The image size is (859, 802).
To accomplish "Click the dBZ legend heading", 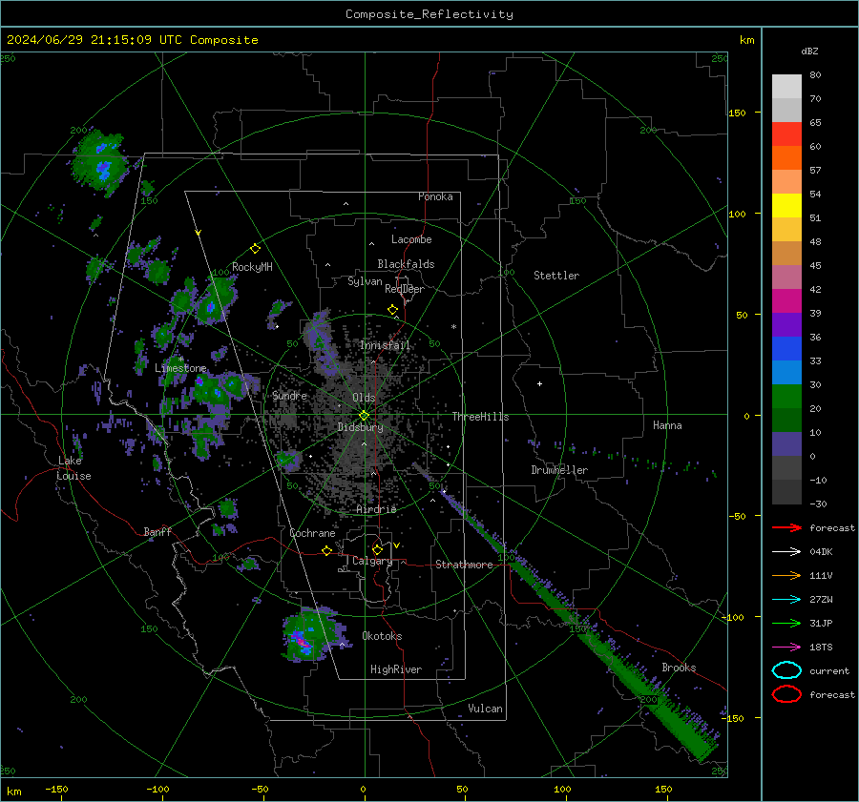I will [x=809, y=51].
